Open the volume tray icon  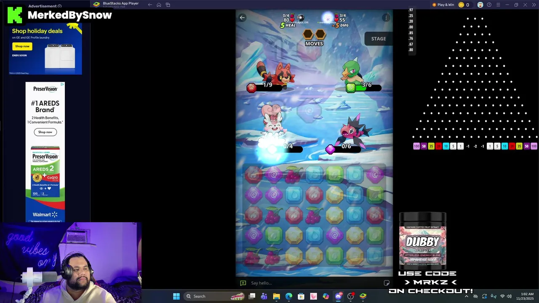click(509, 296)
